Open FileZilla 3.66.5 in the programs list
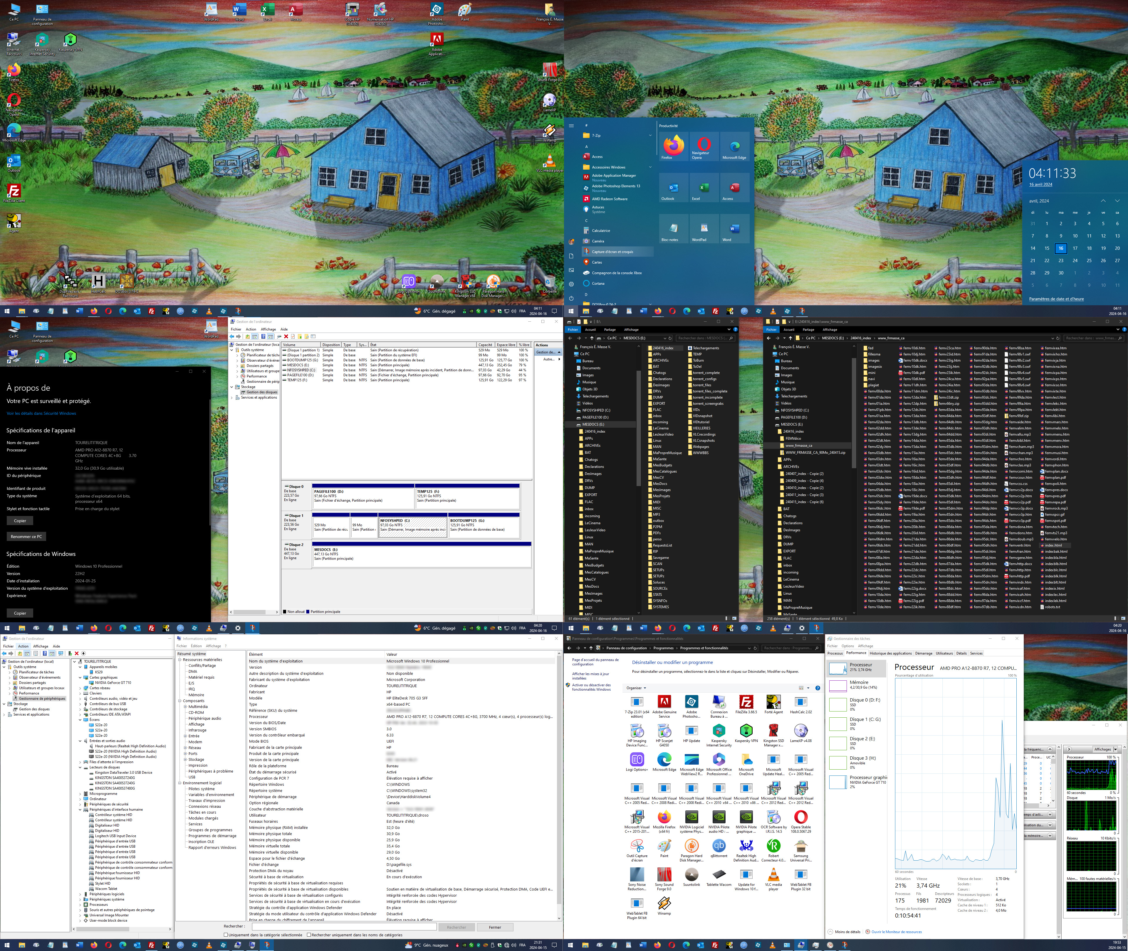 (x=746, y=705)
